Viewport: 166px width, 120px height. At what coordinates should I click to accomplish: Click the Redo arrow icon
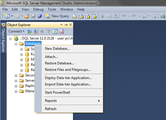[134, 16]
